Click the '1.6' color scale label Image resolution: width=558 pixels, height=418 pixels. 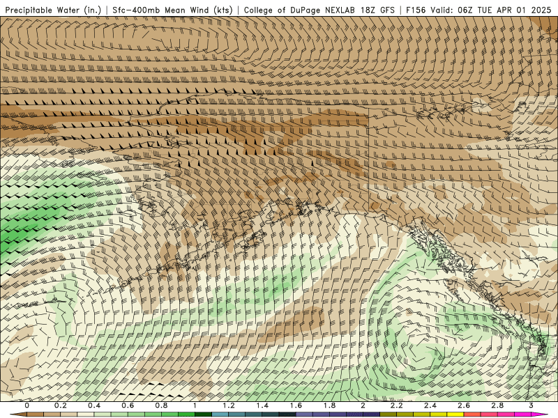coord(296,405)
